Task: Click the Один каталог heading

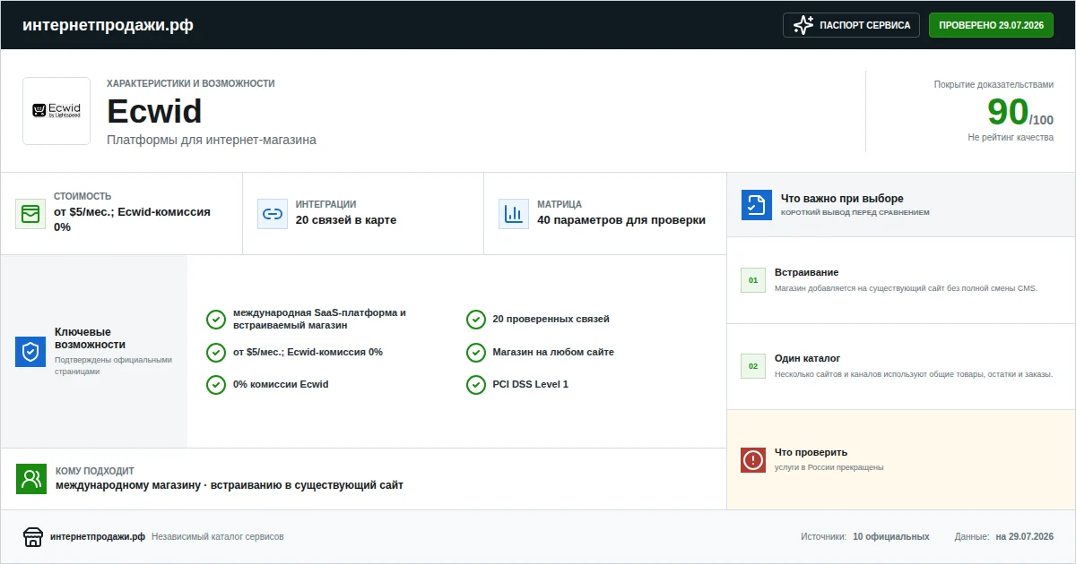Action: (808, 358)
